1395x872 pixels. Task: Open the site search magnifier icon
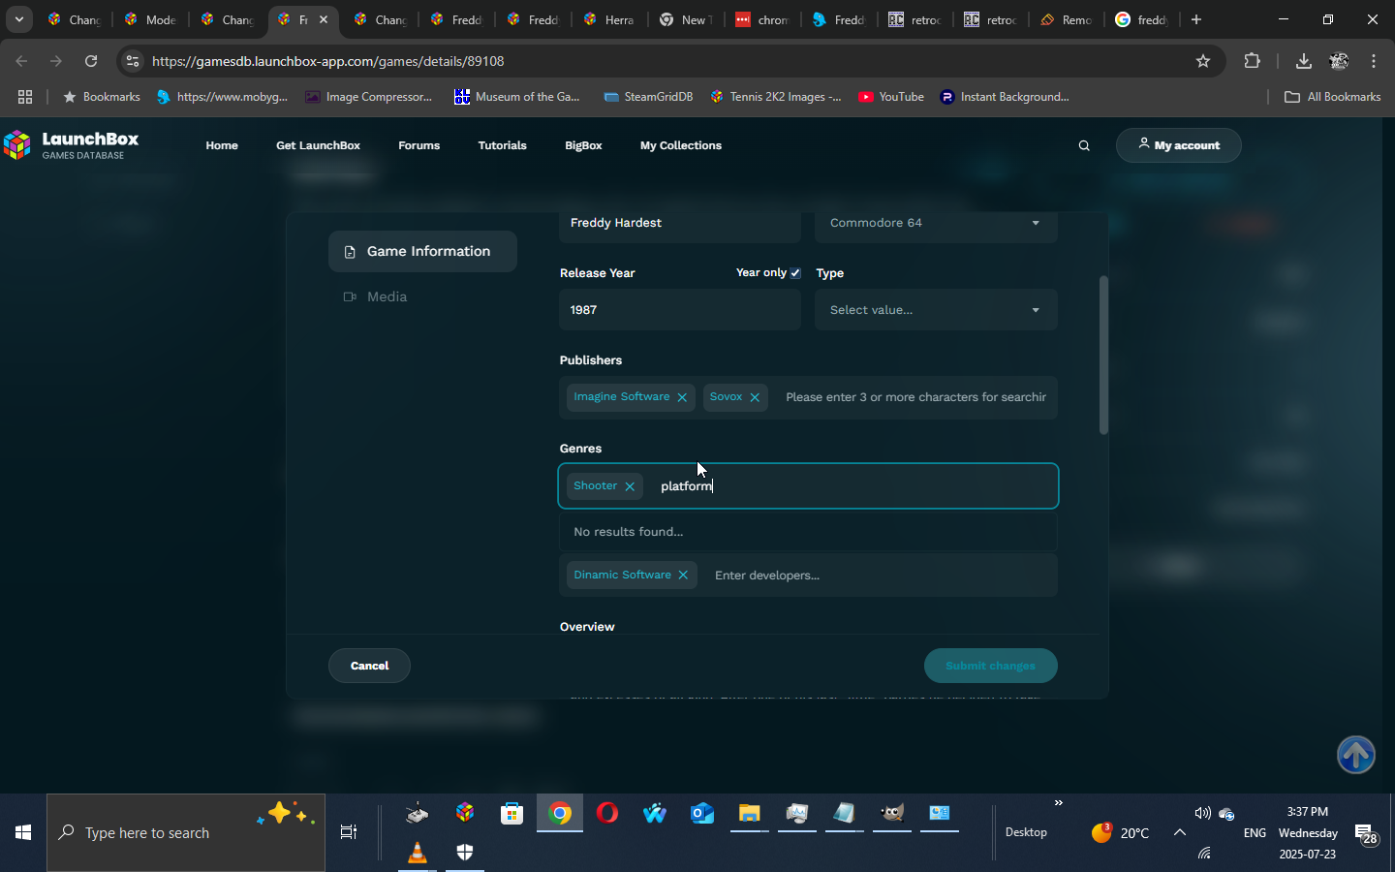click(1084, 145)
